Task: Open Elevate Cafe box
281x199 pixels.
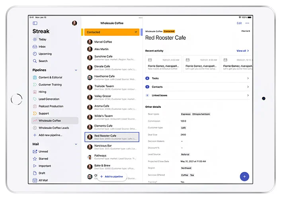Action: pos(112,68)
